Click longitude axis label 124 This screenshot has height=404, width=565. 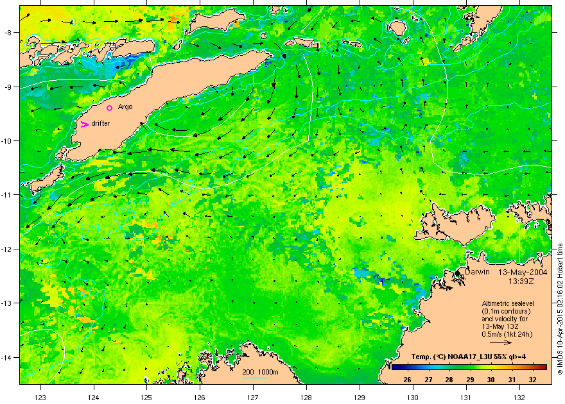coord(94,398)
